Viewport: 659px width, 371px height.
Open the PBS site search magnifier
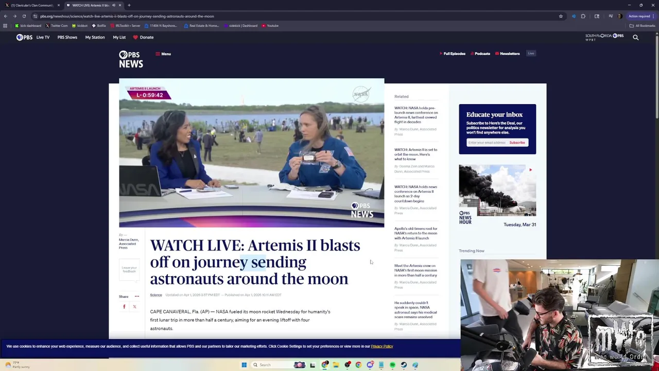coord(635,37)
